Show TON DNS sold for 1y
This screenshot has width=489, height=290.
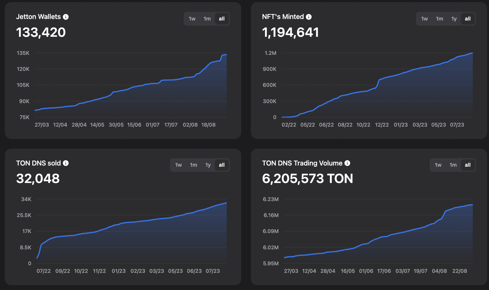[x=208, y=165]
